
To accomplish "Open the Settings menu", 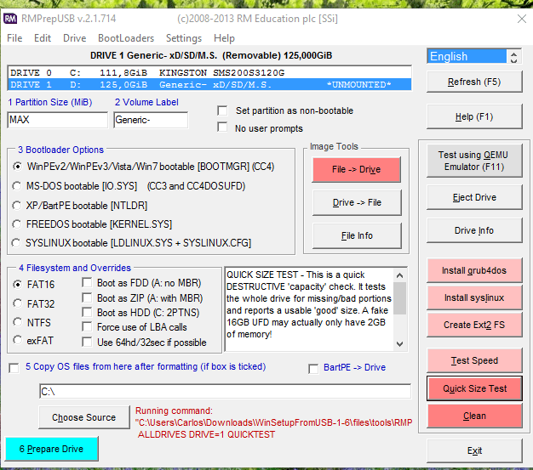I will pyautogui.click(x=184, y=38).
